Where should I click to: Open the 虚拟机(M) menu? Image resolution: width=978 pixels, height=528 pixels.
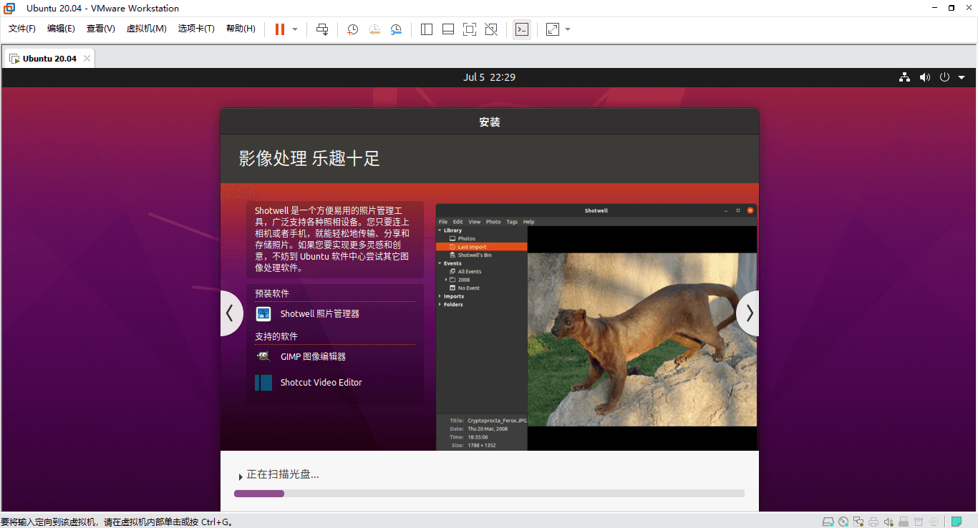147,29
